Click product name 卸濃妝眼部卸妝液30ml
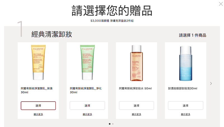The height and width of the screenshot is (127, 224). [x=183, y=88]
